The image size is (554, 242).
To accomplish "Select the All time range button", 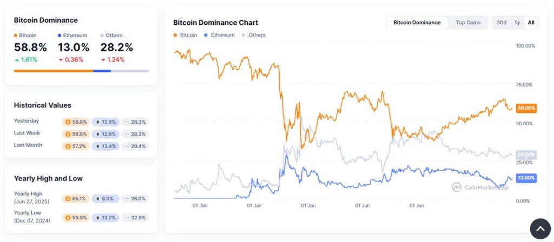I will coord(531,23).
